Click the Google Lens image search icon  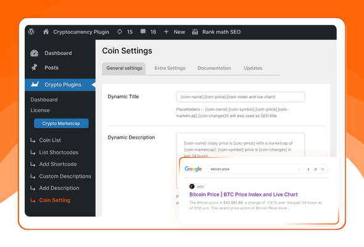point(315,169)
